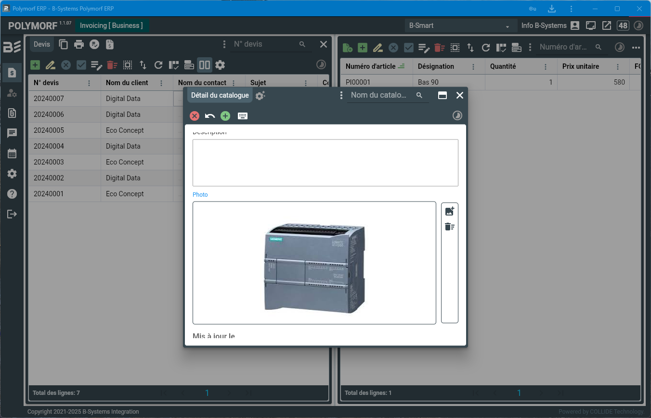Screen dimensions: 651x418
Task: Select the Devis tab
Action: click(x=42, y=44)
